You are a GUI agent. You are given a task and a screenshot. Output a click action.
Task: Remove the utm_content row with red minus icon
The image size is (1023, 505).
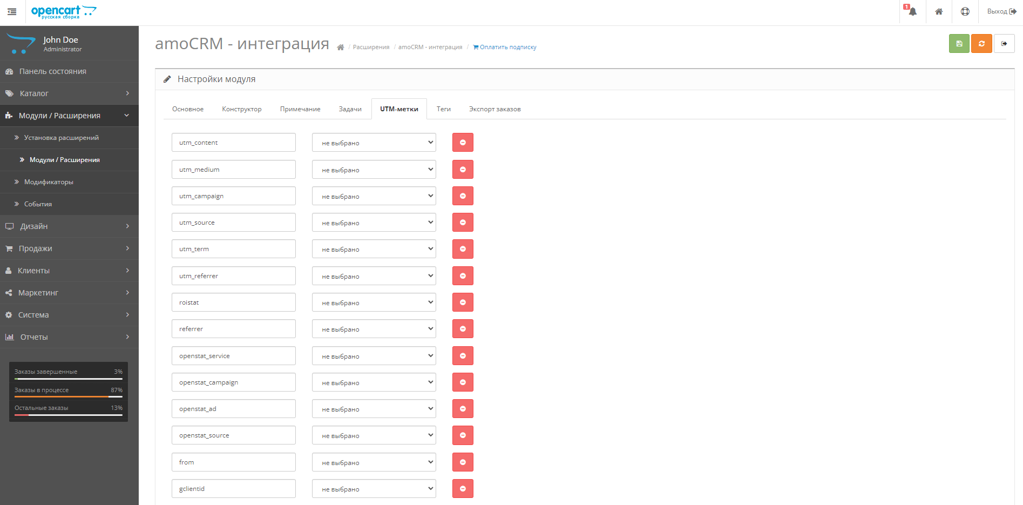(x=462, y=142)
